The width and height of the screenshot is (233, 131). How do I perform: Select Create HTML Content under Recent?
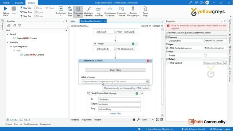tap(27, 38)
